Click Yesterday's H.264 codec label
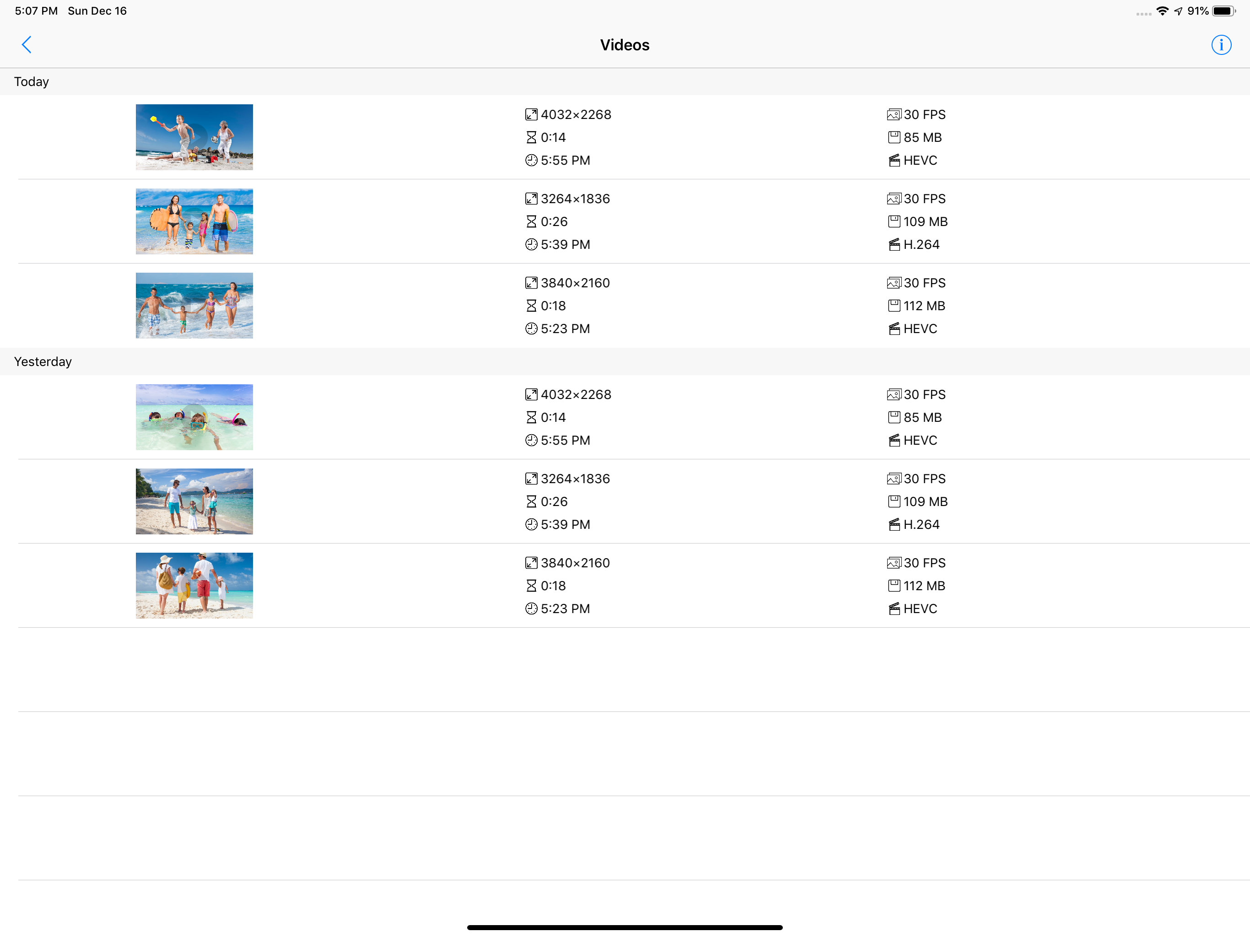 pos(921,524)
